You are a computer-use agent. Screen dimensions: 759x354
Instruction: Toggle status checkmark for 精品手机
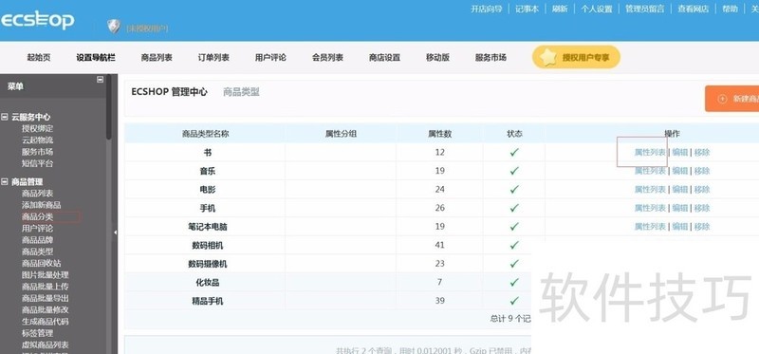click(x=514, y=301)
